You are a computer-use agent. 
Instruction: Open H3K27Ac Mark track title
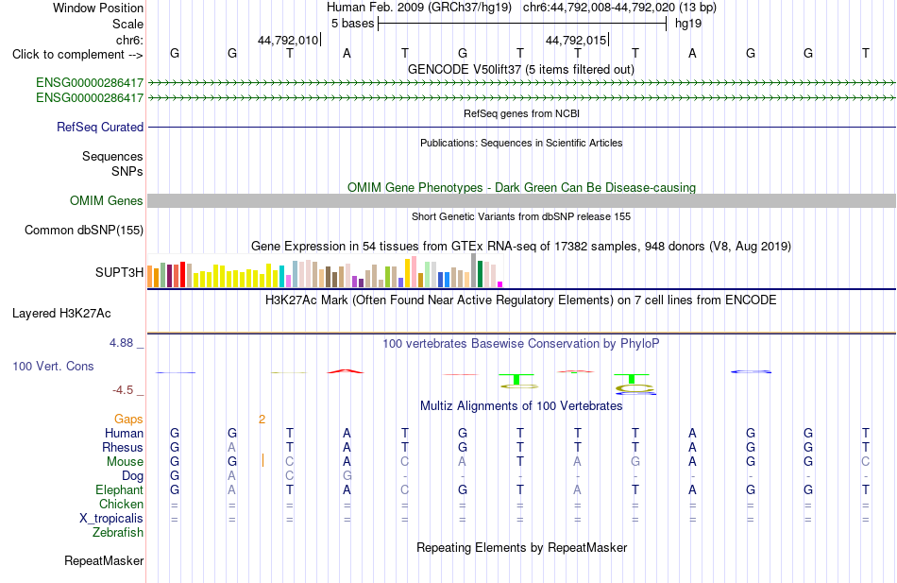pyautogui.click(x=521, y=300)
